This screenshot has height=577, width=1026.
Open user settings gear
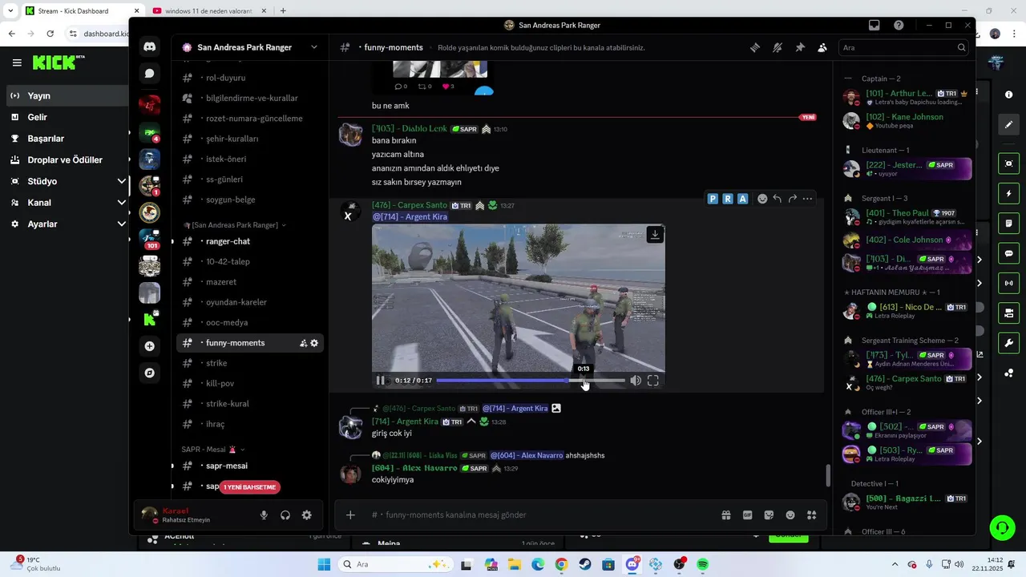point(306,515)
